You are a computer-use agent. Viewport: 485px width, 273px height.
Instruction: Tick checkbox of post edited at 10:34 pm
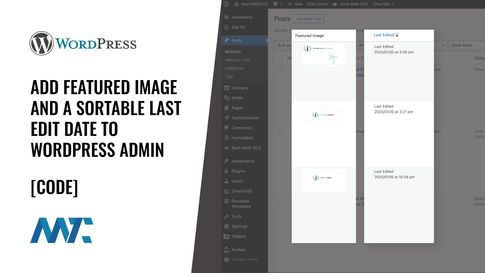(280, 199)
